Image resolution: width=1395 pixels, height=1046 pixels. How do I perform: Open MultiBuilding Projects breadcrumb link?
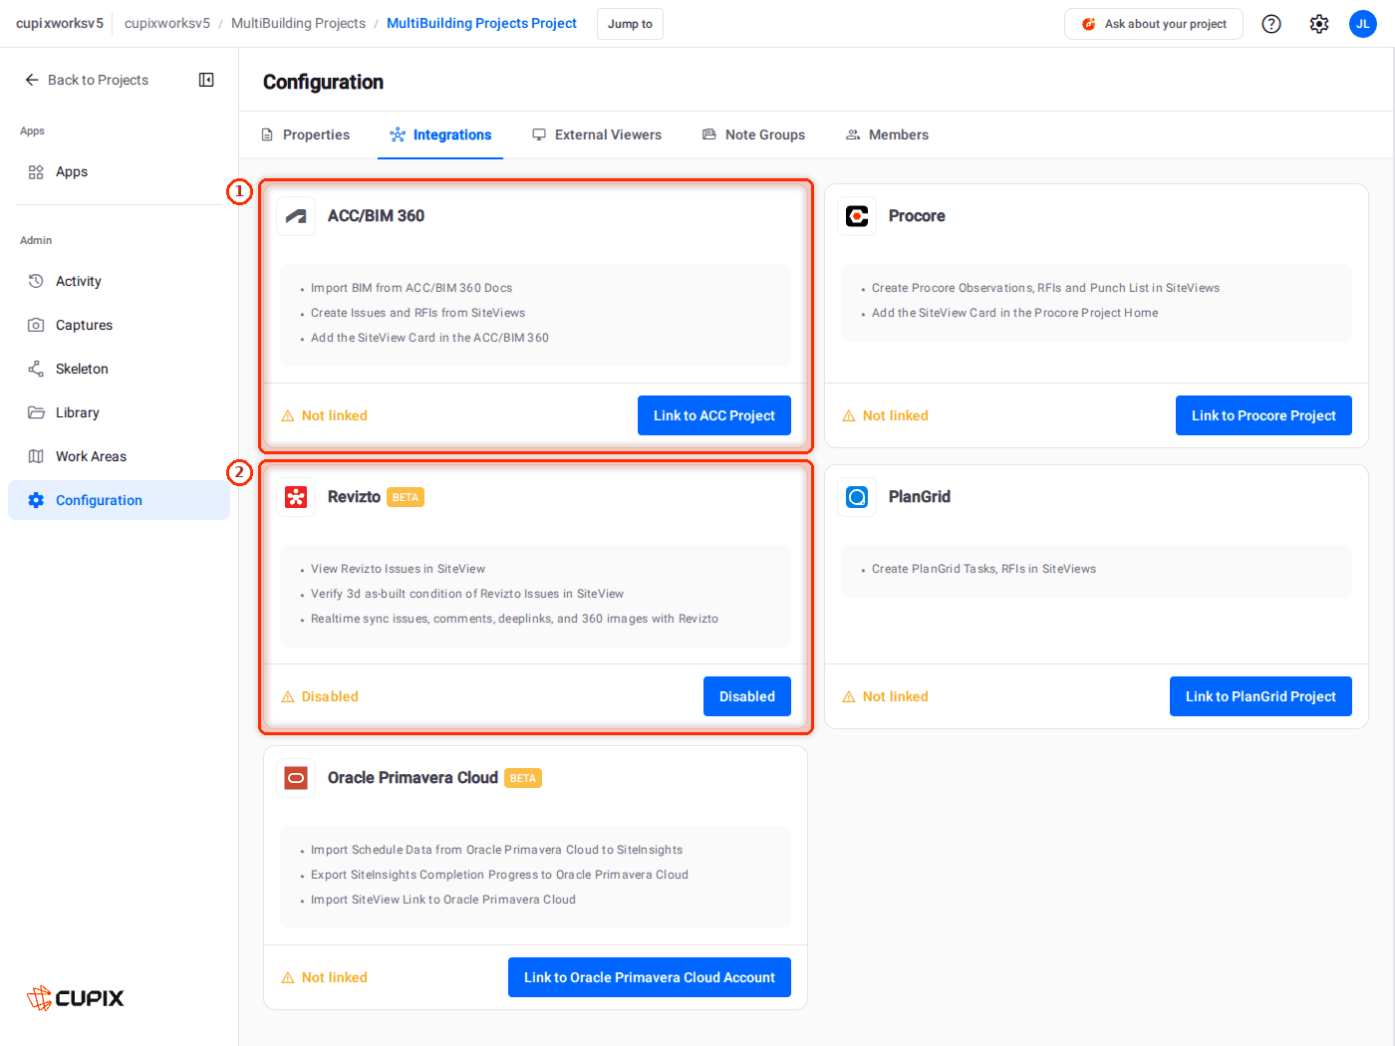(298, 23)
